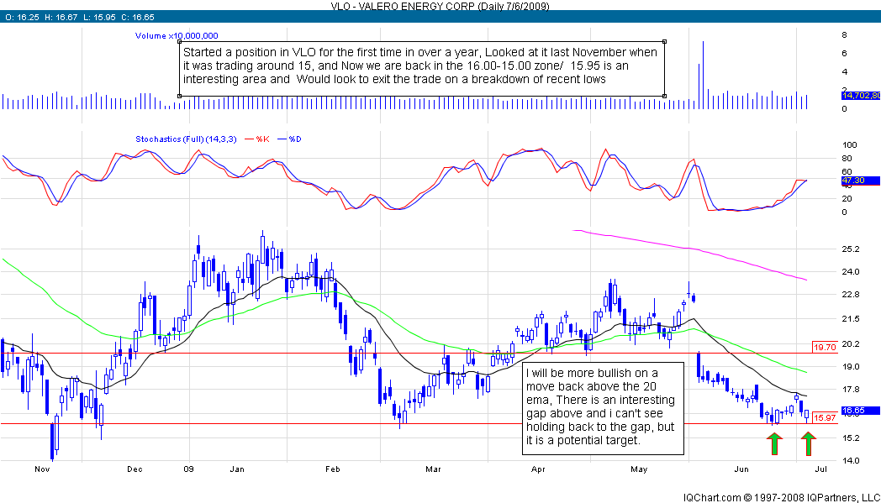Image resolution: width=881 pixels, height=503 pixels.
Task: Click the 15.97 red price level tag
Action: tap(825, 417)
